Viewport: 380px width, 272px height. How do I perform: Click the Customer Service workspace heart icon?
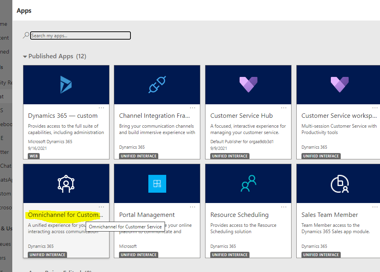coord(339,84)
